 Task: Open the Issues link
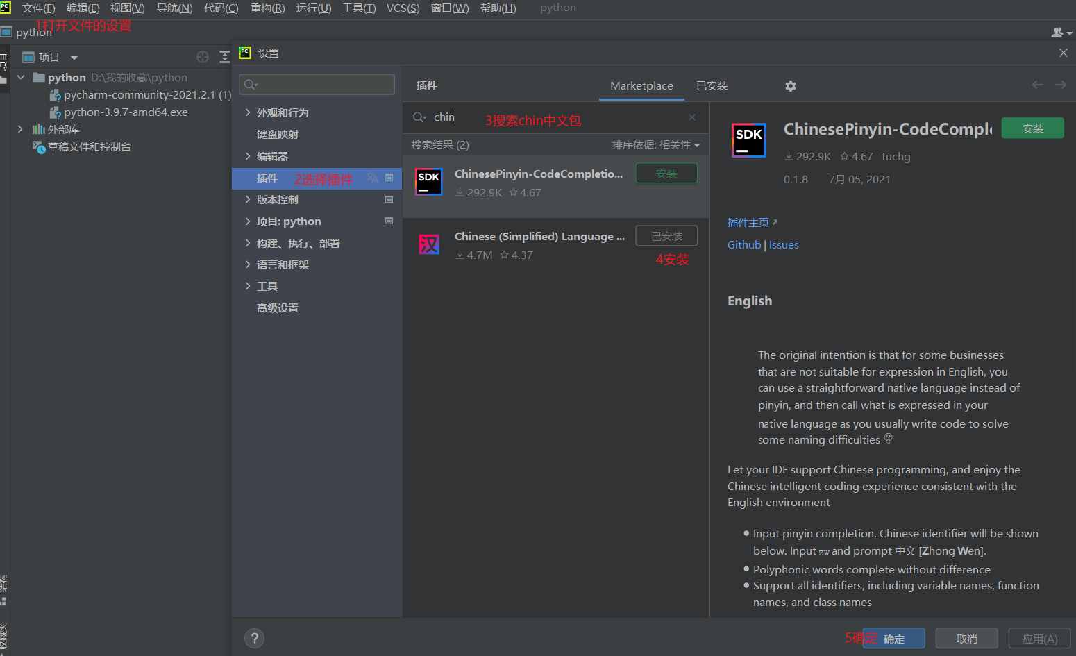[784, 244]
